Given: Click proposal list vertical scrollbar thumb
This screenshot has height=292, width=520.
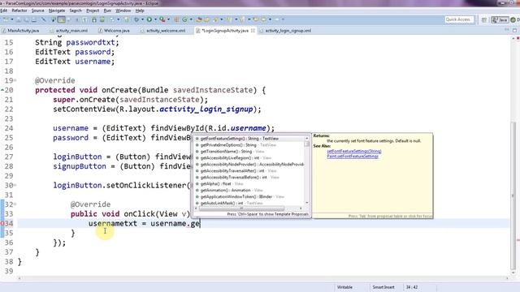Looking at the screenshot, I should 307,144.
